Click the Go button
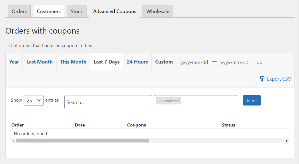Screen dimensions: 299x164 (x=259, y=62)
